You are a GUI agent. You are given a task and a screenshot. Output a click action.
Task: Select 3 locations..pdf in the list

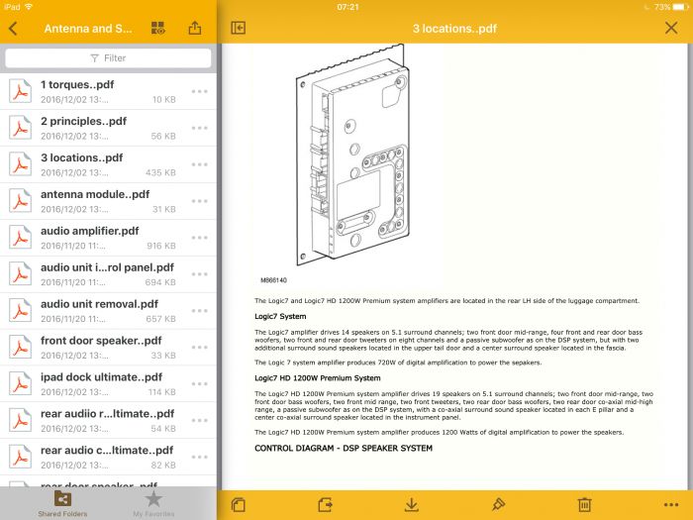pyautogui.click(x=108, y=165)
